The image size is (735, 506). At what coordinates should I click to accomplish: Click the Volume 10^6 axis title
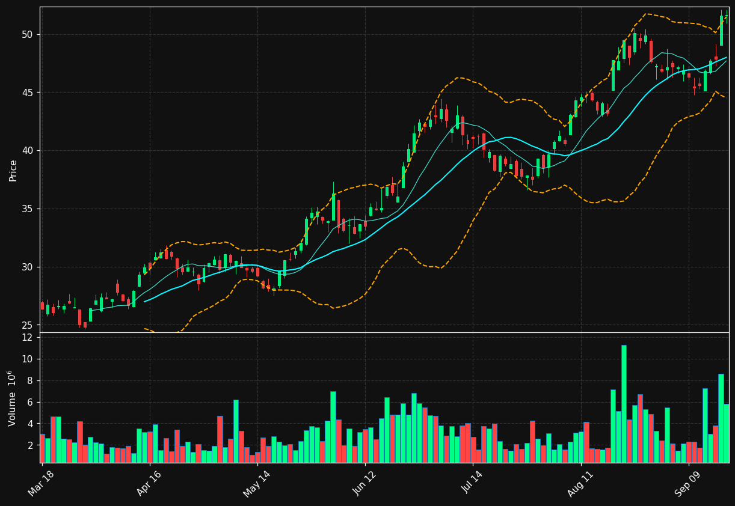(x=12, y=398)
